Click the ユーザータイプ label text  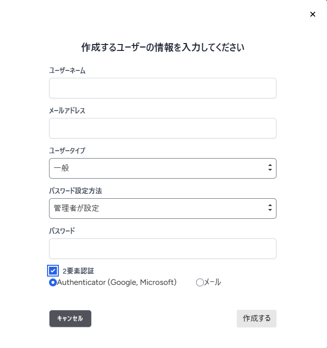[67, 151]
